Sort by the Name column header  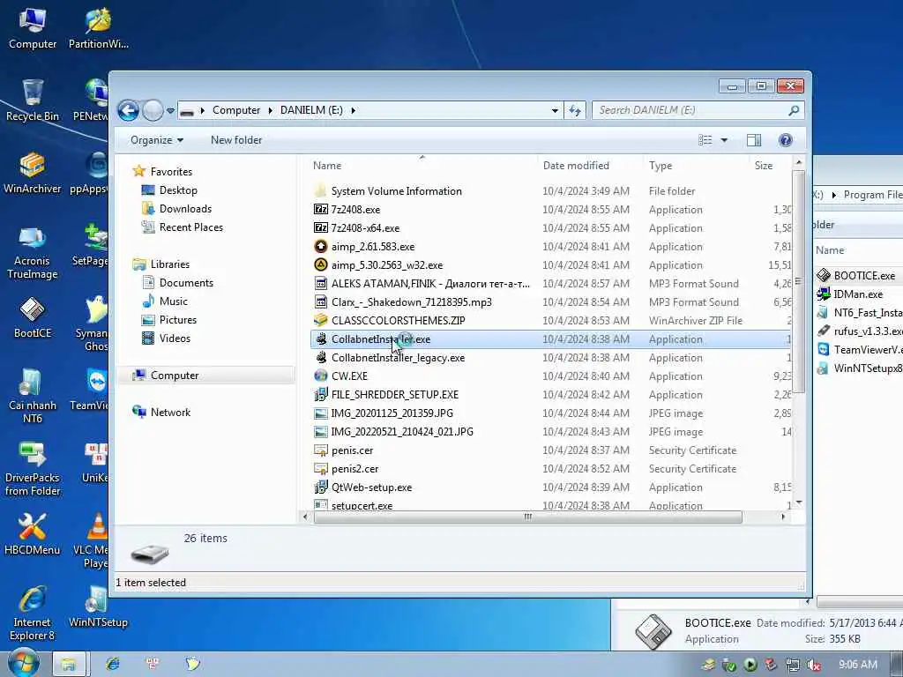tap(422, 165)
